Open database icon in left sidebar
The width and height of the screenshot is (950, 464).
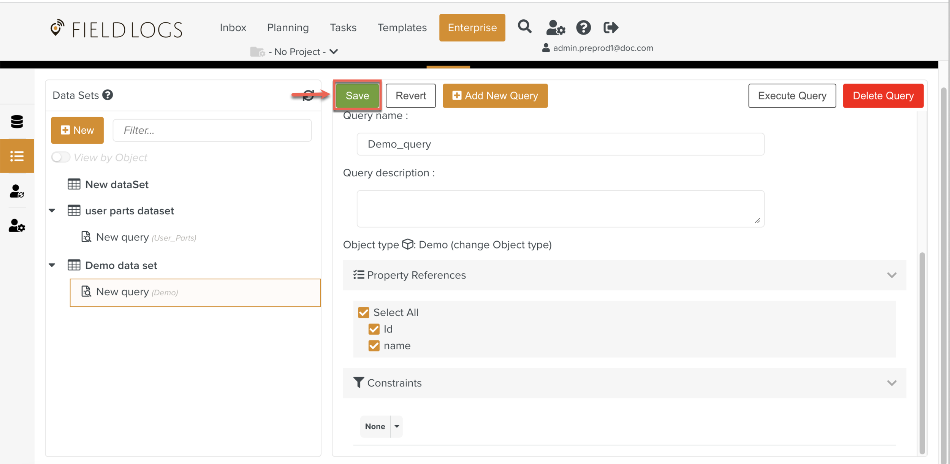tap(17, 122)
